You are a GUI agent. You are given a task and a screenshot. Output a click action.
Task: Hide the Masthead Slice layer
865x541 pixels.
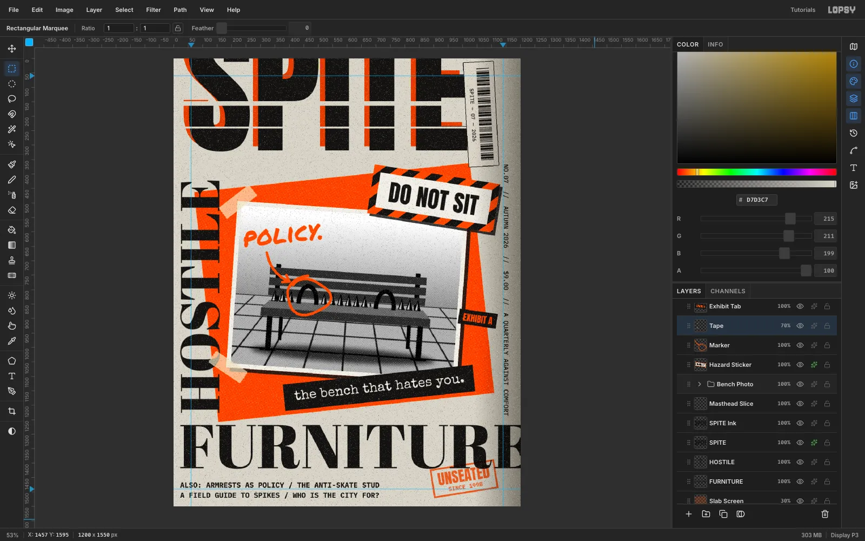point(800,404)
